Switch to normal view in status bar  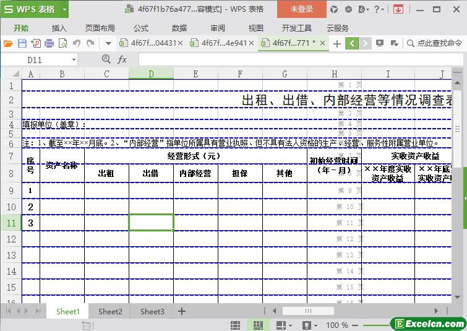coord(236,325)
